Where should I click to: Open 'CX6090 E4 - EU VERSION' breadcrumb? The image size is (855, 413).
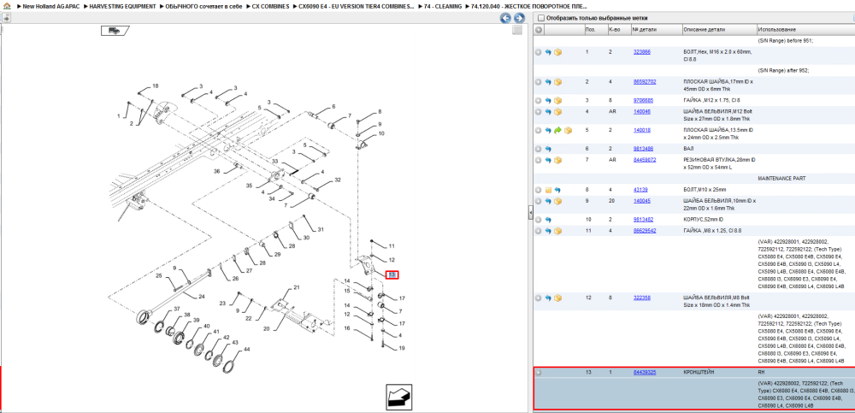pos(356,6)
